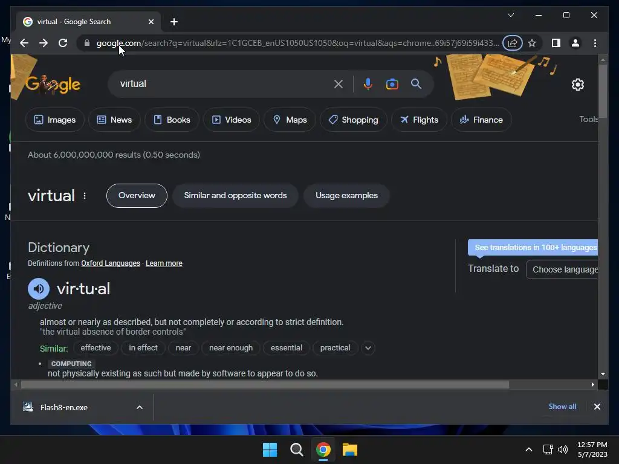Image resolution: width=619 pixels, height=464 pixels.
Task: Open a new browser tab
Action: [x=174, y=22]
